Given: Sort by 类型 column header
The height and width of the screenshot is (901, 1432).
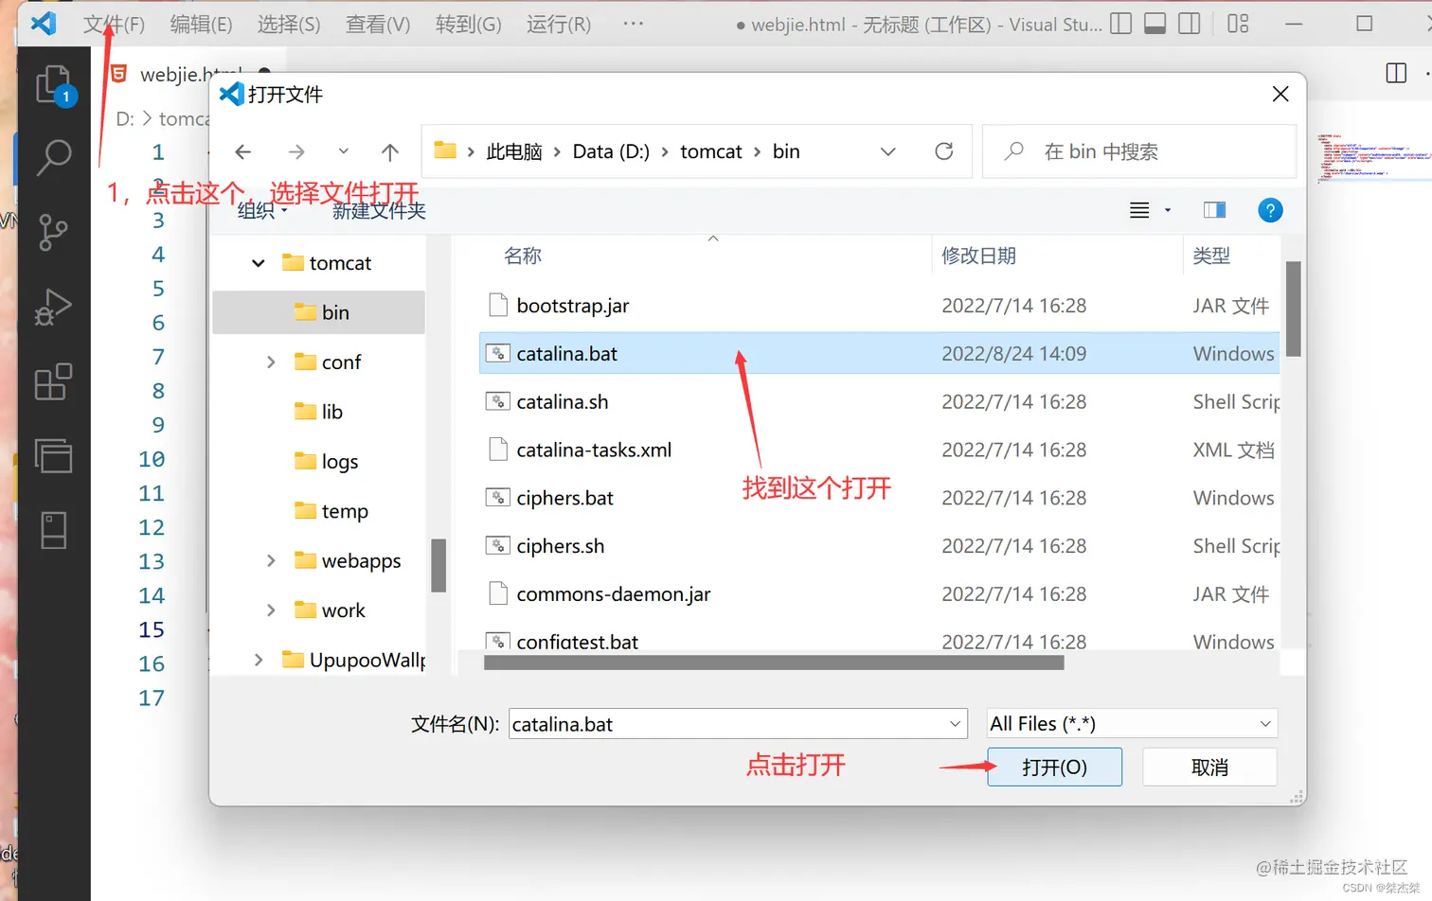Looking at the screenshot, I should point(1211,256).
